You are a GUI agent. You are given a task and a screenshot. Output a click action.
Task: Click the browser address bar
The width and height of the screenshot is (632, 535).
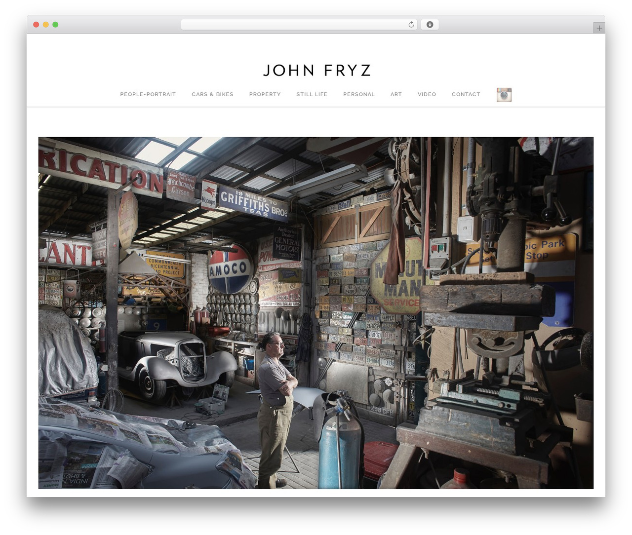tap(299, 25)
